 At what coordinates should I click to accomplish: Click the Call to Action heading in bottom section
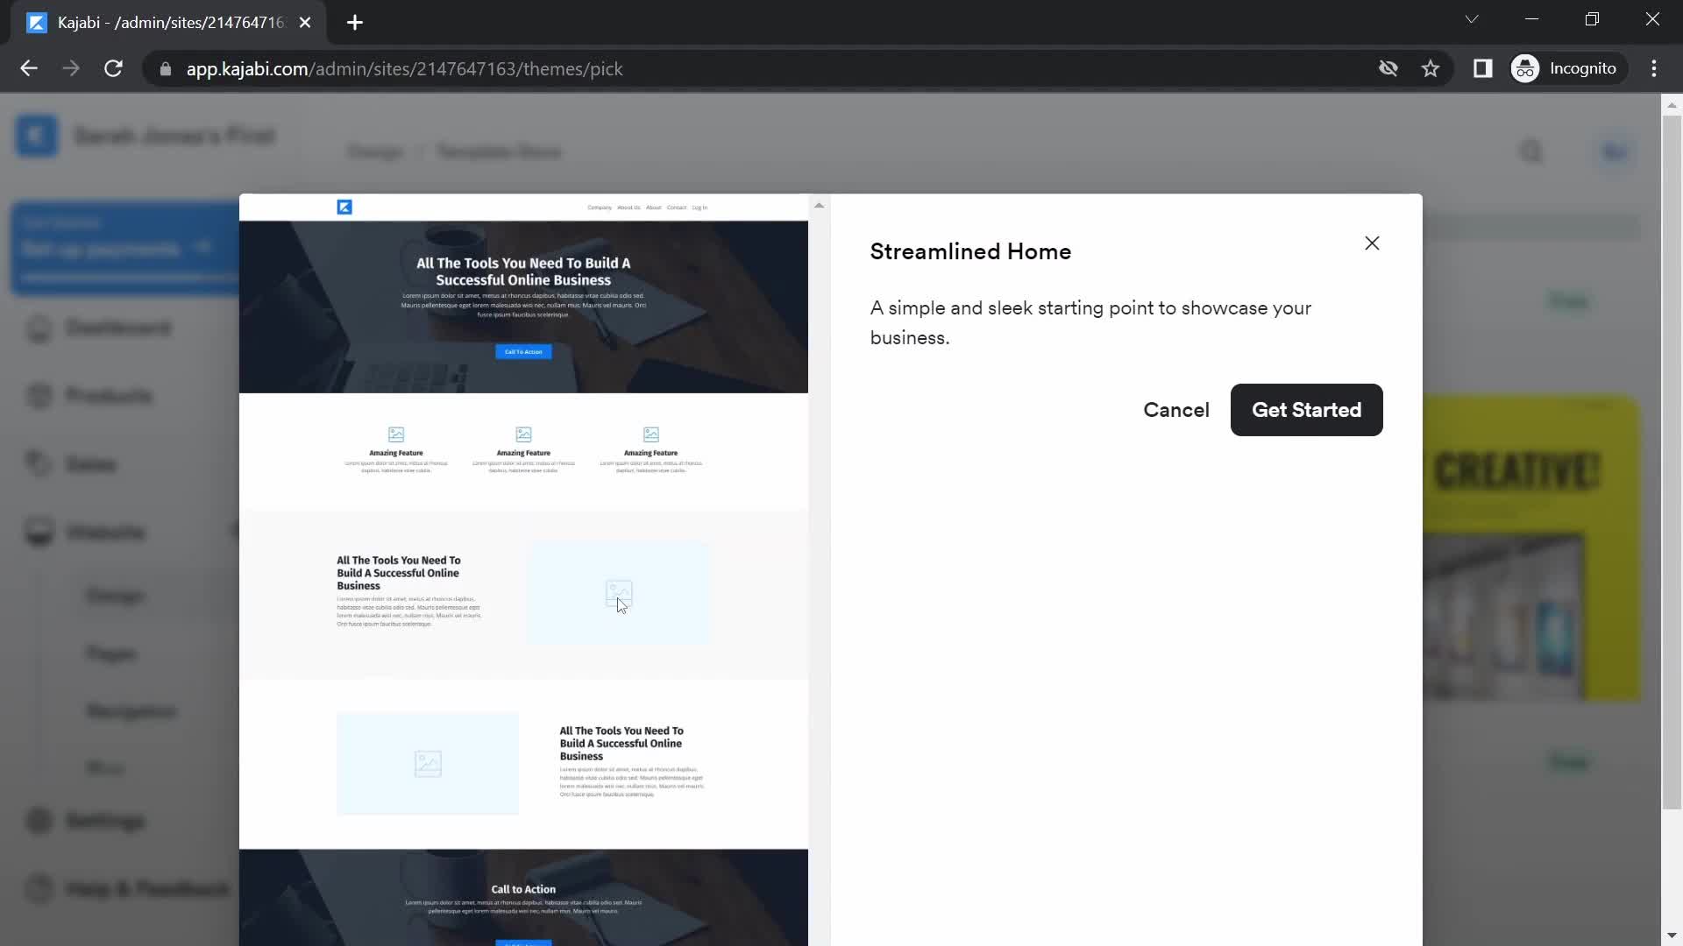pos(523,889)
